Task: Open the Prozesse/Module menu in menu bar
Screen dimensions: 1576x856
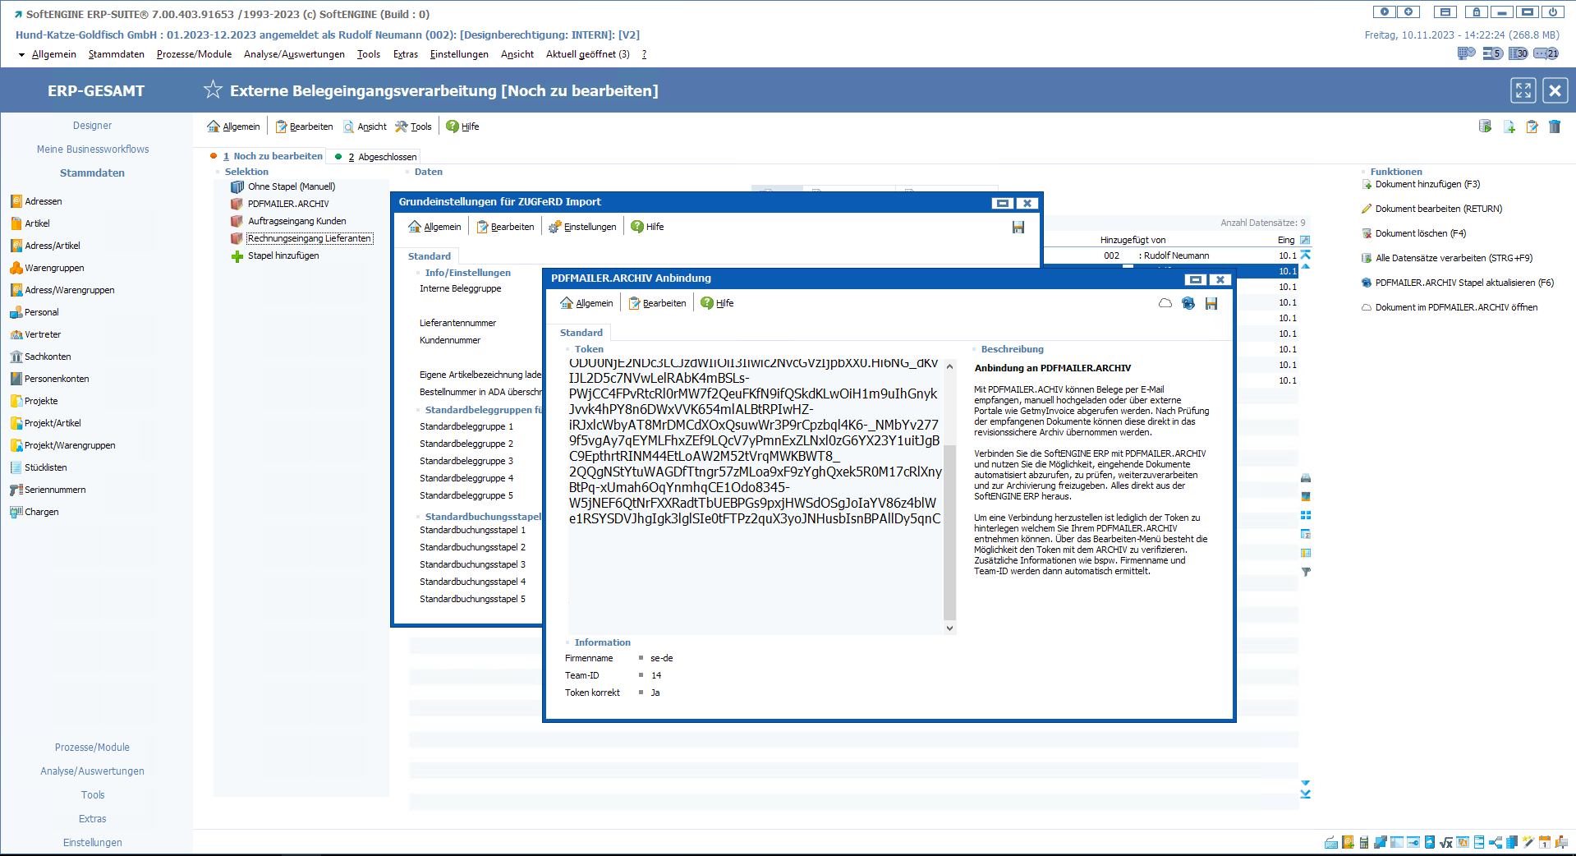Action: pyautogui.click(x=194, y=54)
